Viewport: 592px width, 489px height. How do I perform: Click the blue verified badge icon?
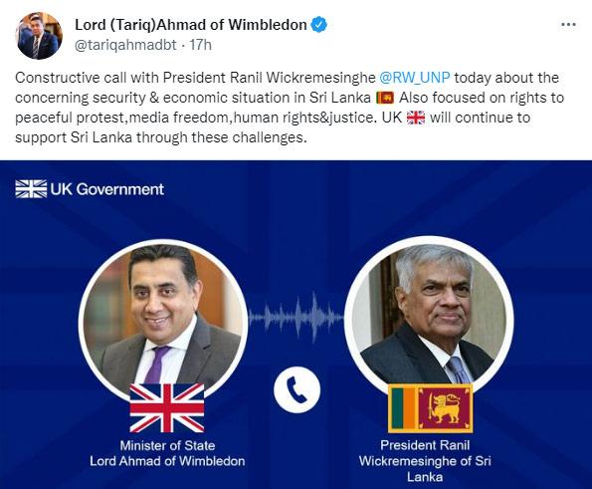pos(318,25)
